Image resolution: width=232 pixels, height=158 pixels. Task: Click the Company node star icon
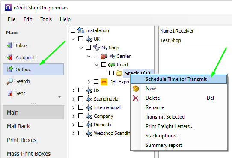(89, 116)
